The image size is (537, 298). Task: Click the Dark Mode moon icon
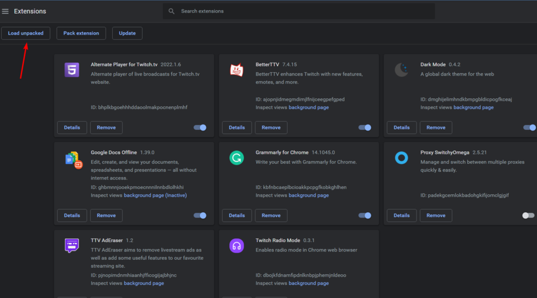pos(402,70)
